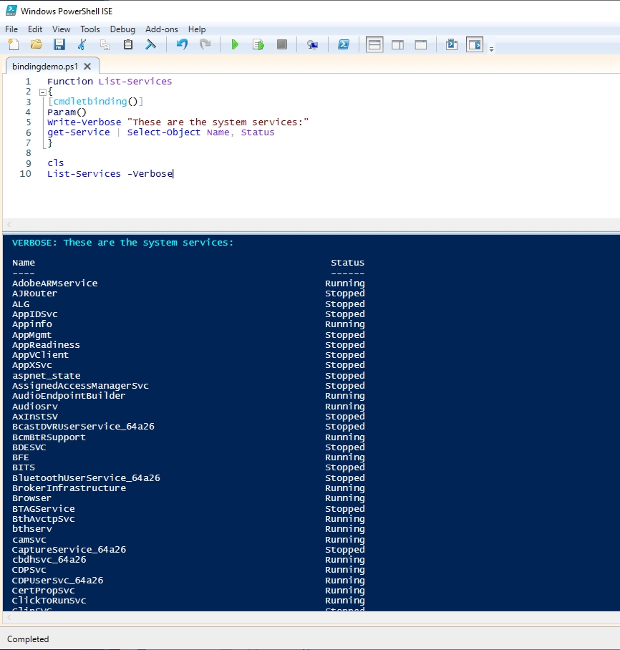This screenshot has height=650, width=620.
Task: Redo the last undone edit
Action: [x=205, y=44]
